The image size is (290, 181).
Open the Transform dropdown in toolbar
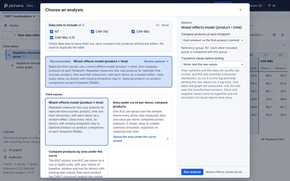257,35
